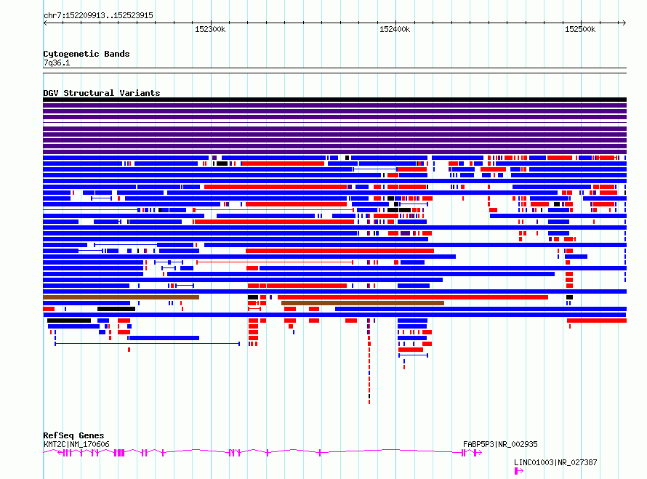Open the RefSeq Genes track title

(73, 435)
